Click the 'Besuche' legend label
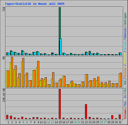The image size is (128, 125). pos(125,58)
